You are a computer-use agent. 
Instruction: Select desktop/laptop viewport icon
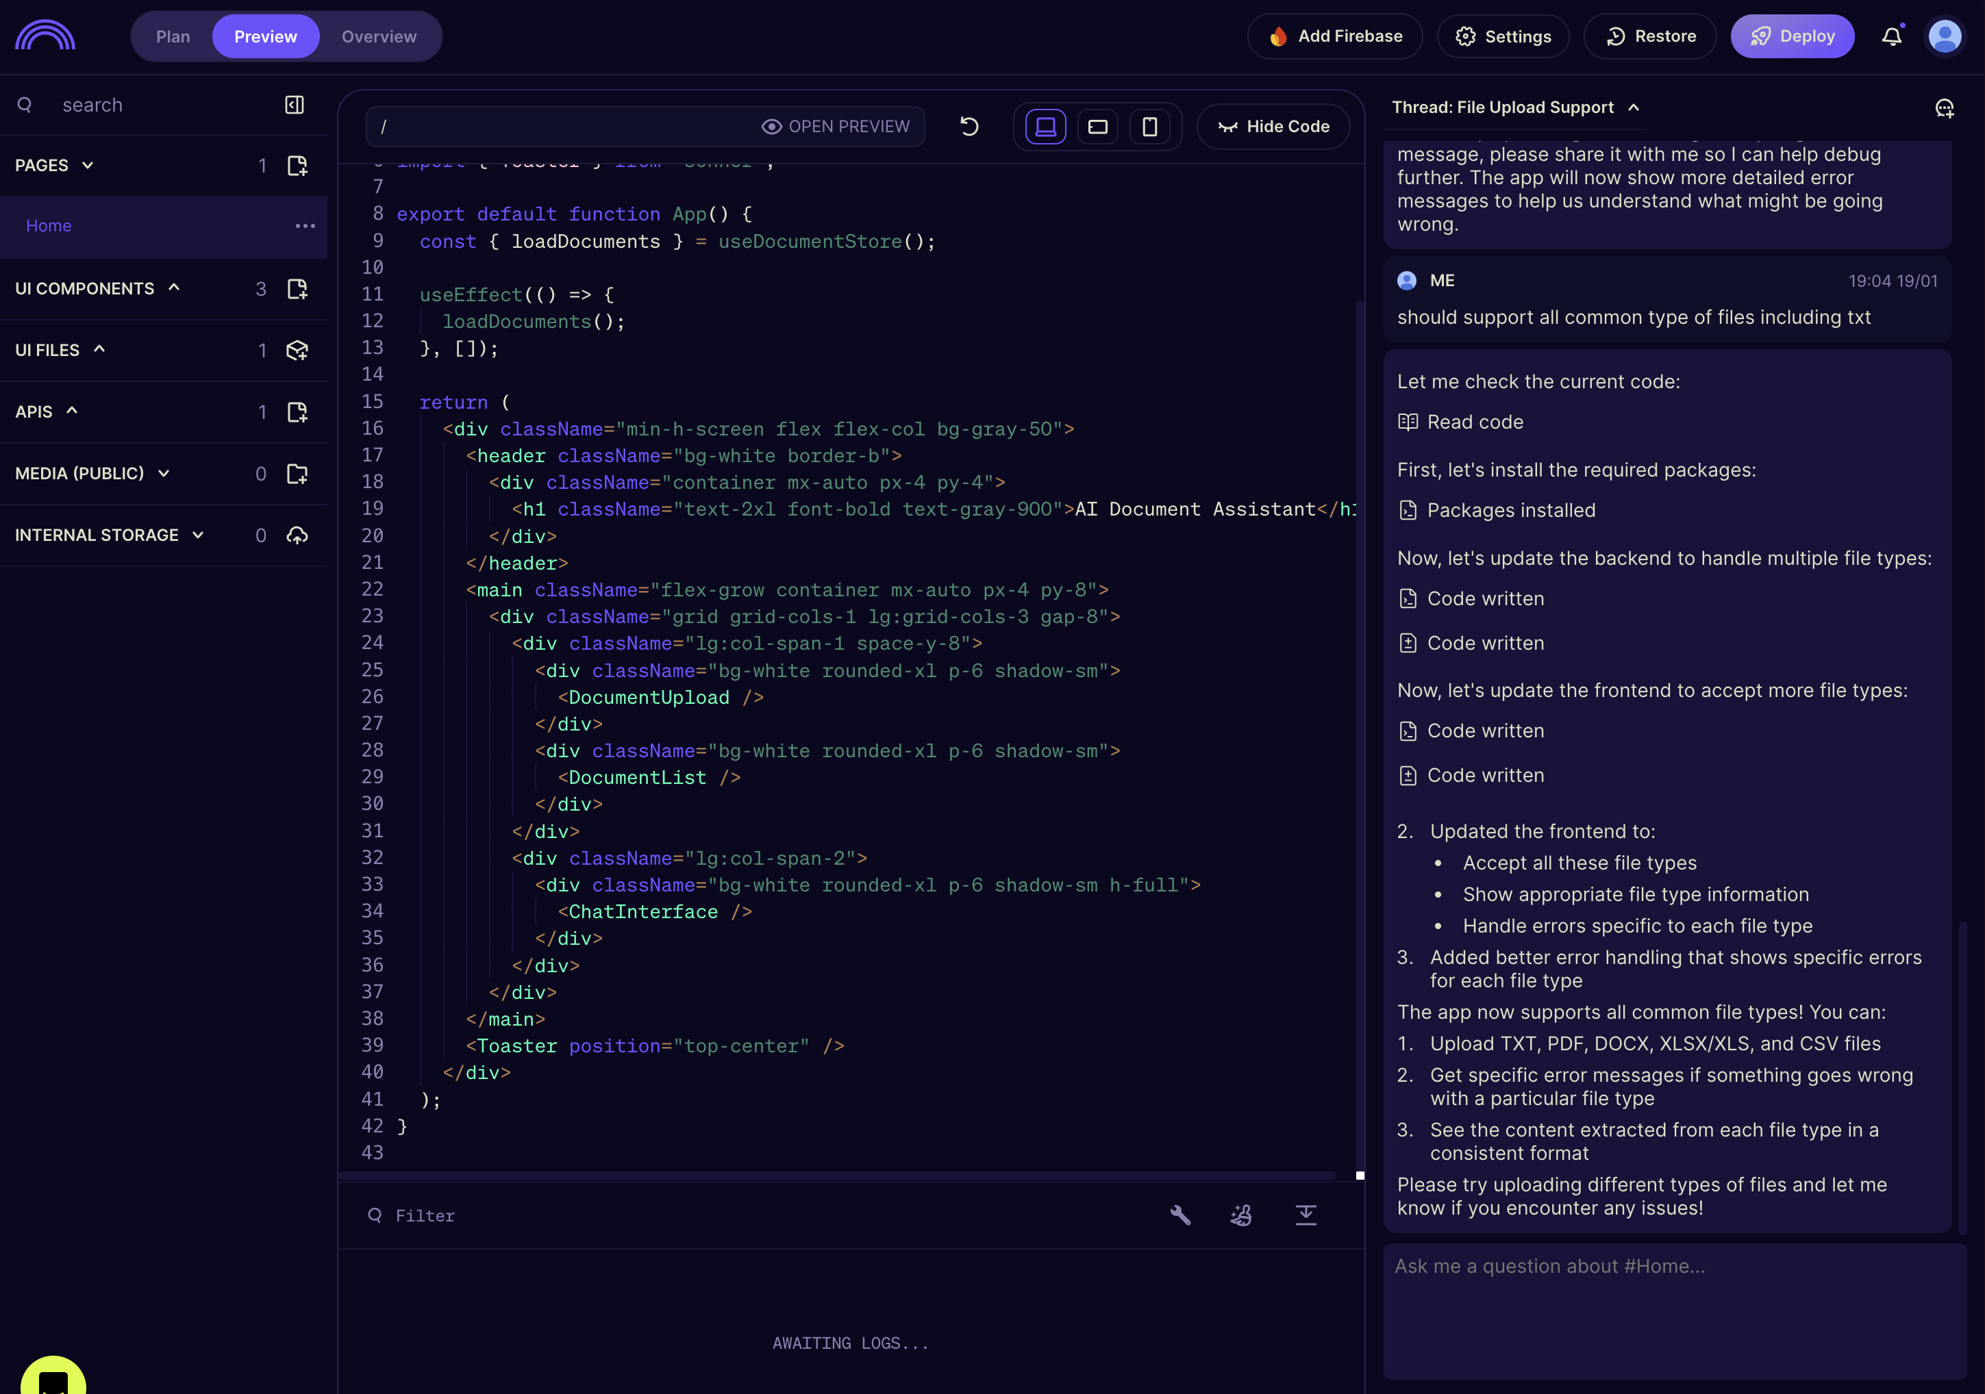pos(1045,126)
